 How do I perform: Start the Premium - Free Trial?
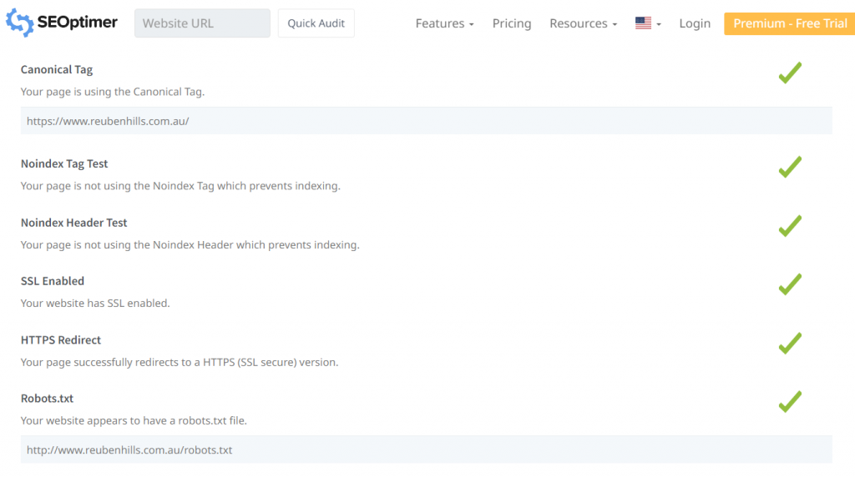pyautogui.click(x=789, y=23)
